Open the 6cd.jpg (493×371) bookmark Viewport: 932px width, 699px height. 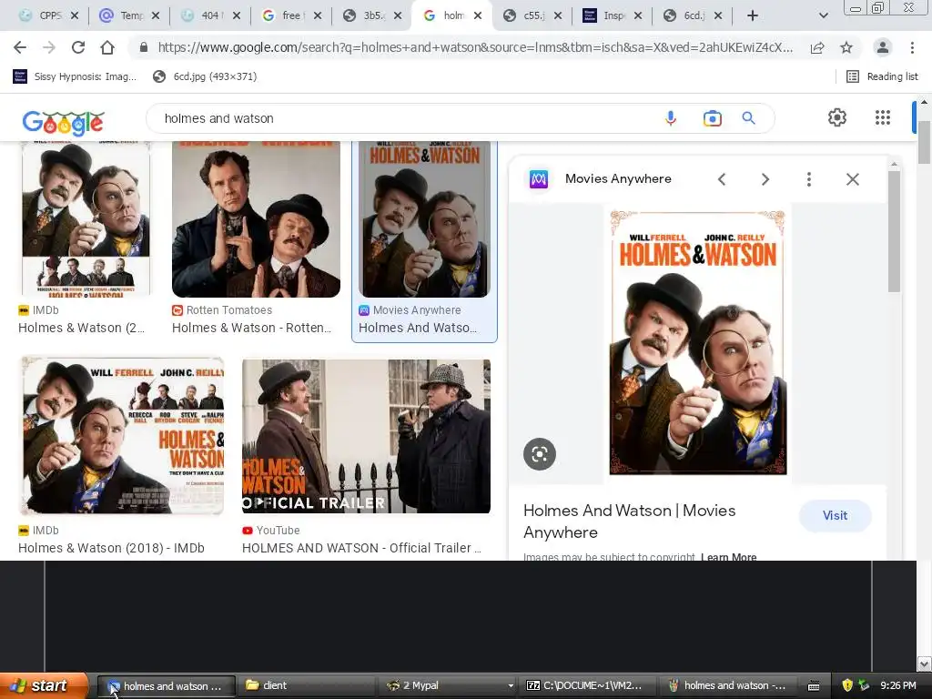pyautogui.click(x=205, y=76)
